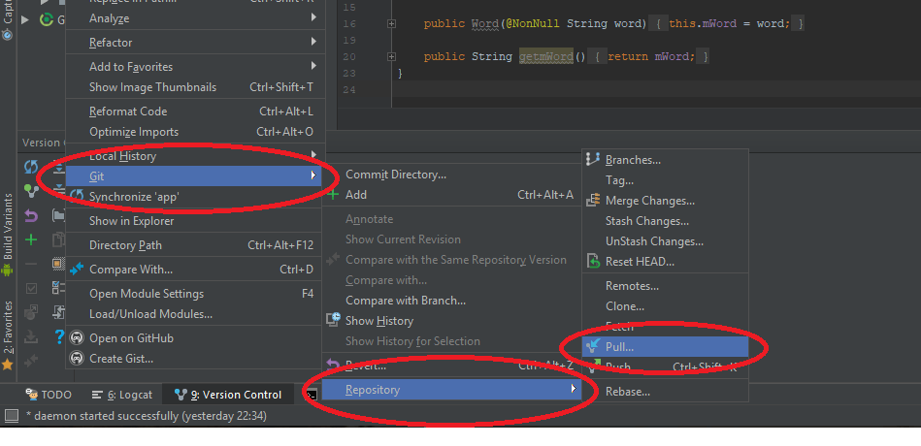Open Add to Favorites submenu
Image resolution: width=921 pixels, height=446 pixels.
click(313, 67)
